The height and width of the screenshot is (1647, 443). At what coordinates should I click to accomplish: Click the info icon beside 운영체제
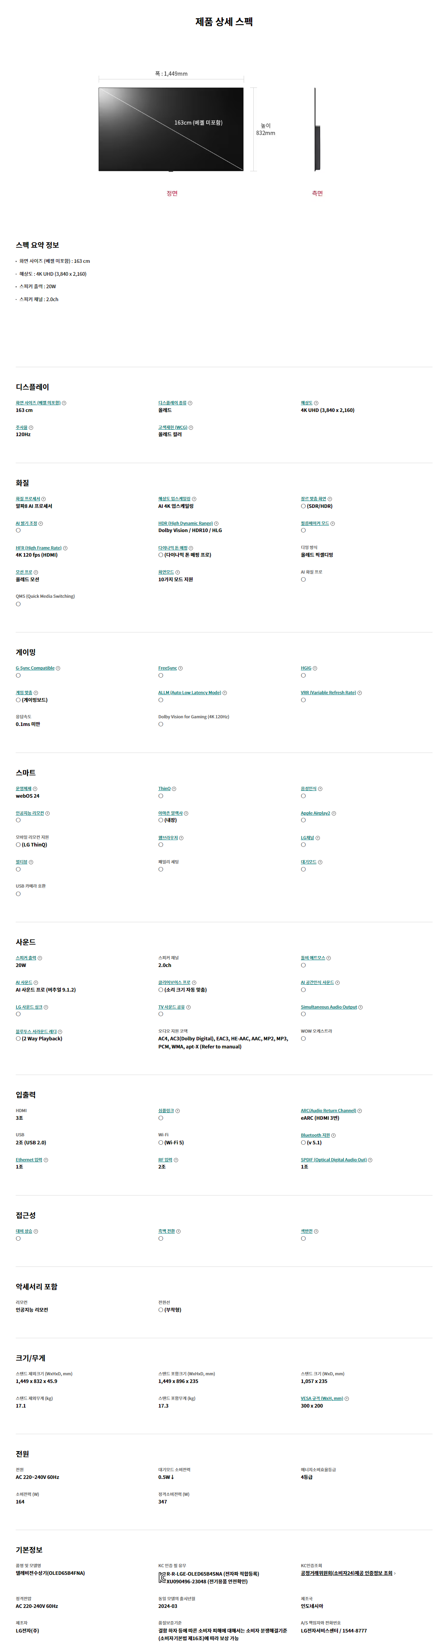pyautogui.click(x=35, y=788)
